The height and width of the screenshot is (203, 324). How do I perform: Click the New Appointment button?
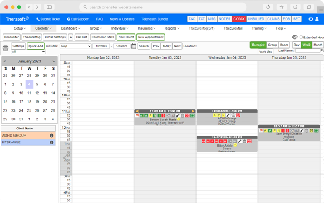point(151,37)
